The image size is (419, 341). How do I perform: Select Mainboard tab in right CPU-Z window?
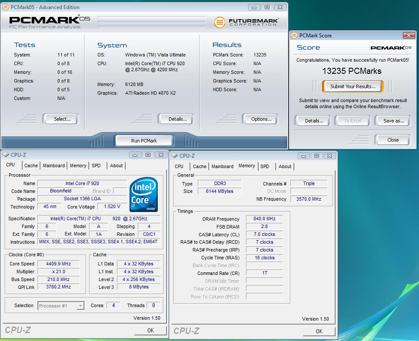(x=223, y=166)
